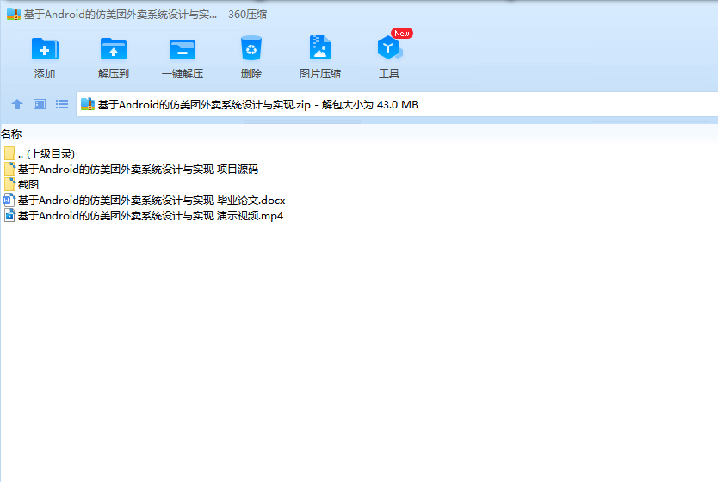The height and width of the screenshot is (482, 718).
Task: Select the 项目源码 folder icon
Action: pos(9,169)
